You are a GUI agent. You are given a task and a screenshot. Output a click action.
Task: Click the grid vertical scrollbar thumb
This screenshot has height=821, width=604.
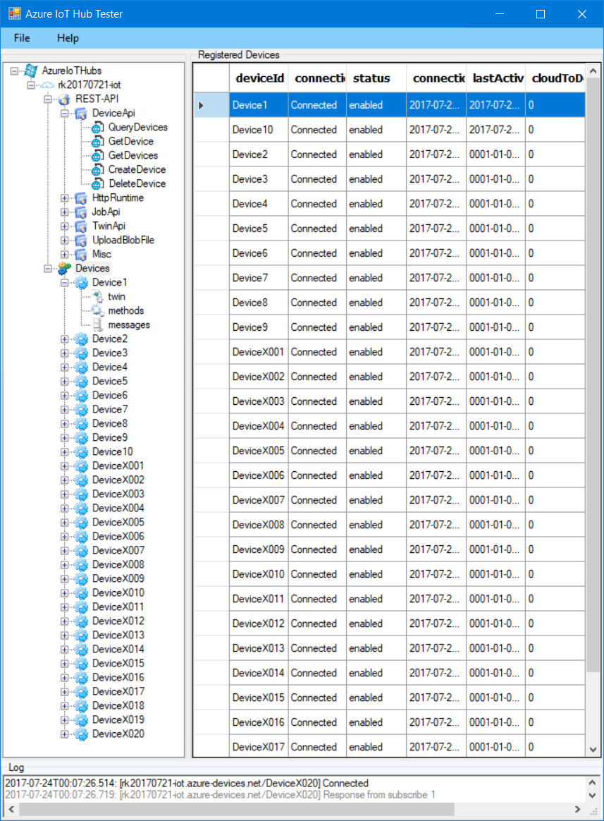593,375
